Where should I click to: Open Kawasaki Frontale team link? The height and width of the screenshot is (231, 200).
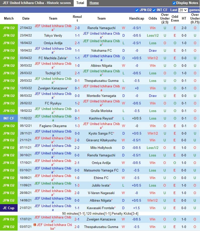click(101, 208)
